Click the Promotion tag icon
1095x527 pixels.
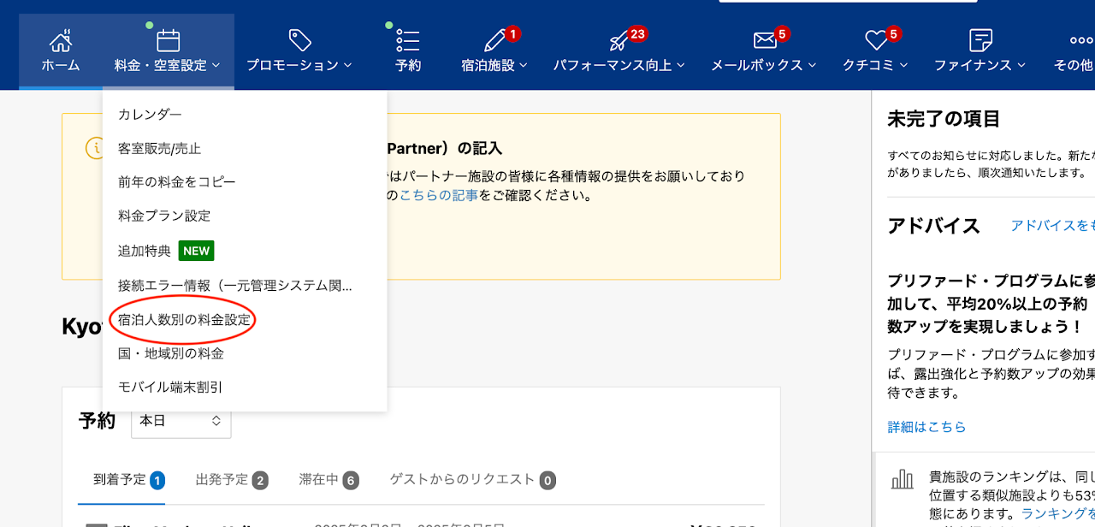click(x=299, y=40)
